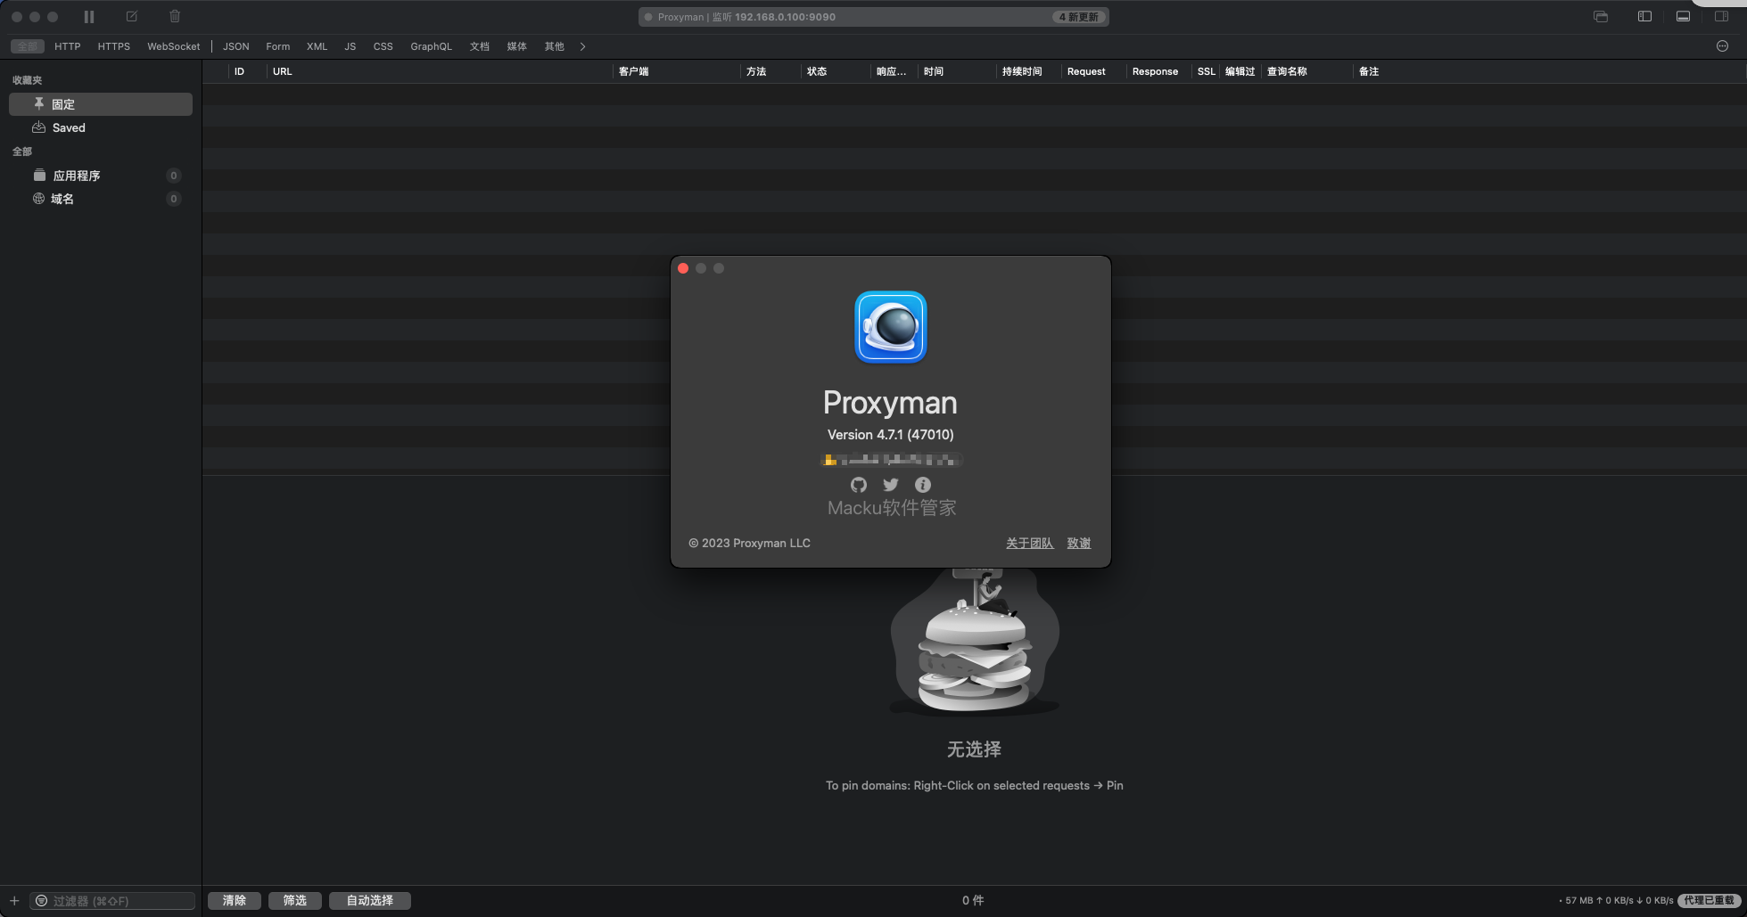The width and height of the screenshot is (1747, 917).
Task: Open the multi-window icon in title bar
Action: (1601, 17)
